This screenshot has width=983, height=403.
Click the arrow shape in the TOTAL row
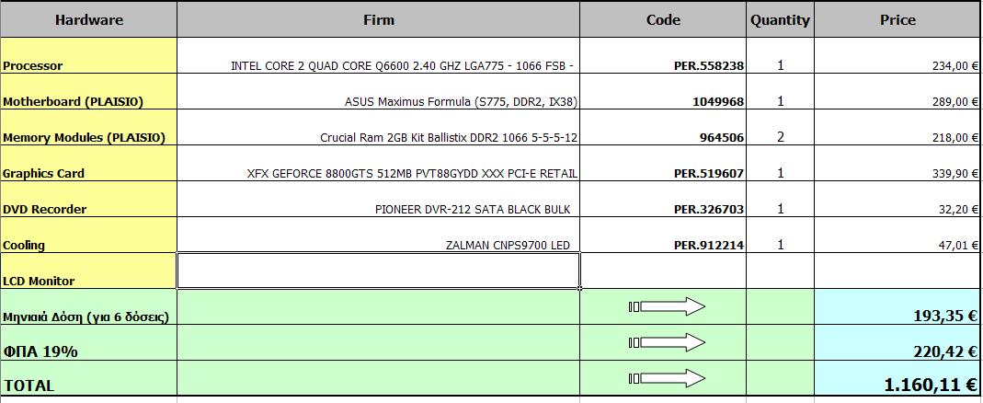coord(668,378)
